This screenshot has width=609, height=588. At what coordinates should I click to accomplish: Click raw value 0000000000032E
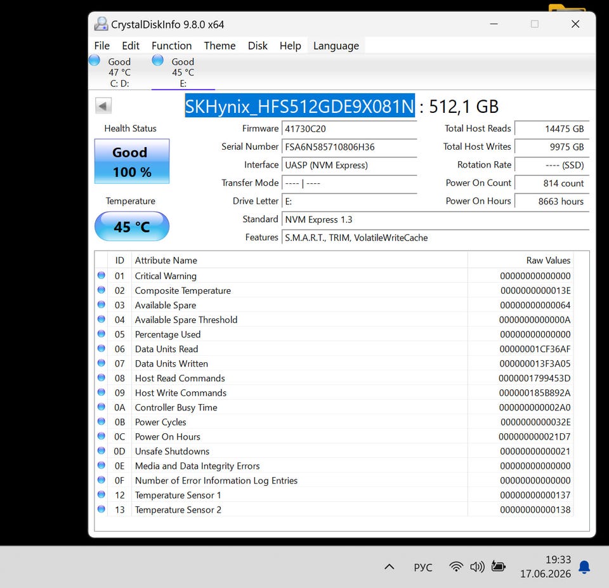535,422
